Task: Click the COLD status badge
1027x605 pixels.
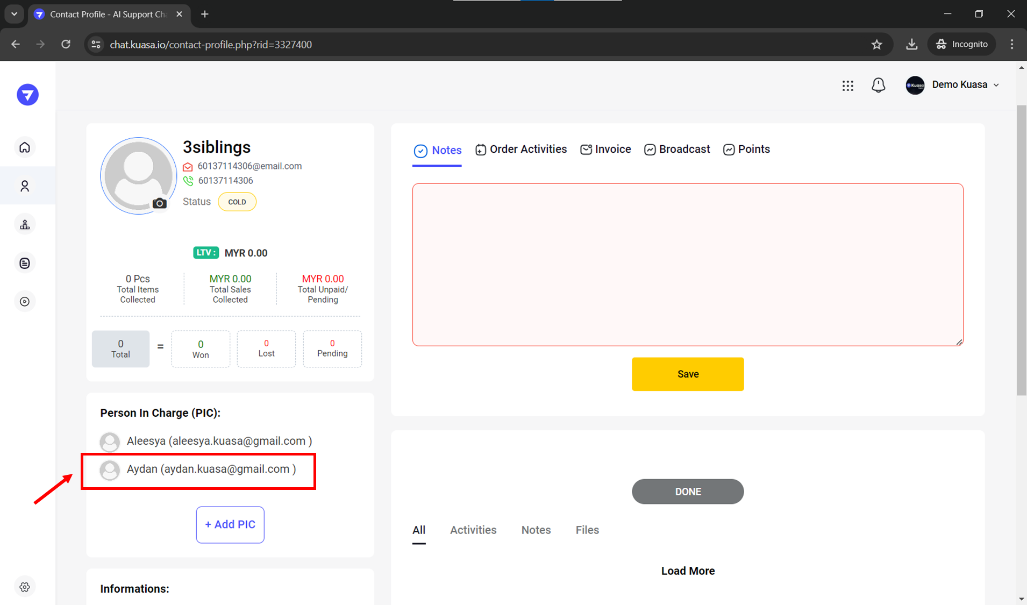Action: click(x=237, y=202)
